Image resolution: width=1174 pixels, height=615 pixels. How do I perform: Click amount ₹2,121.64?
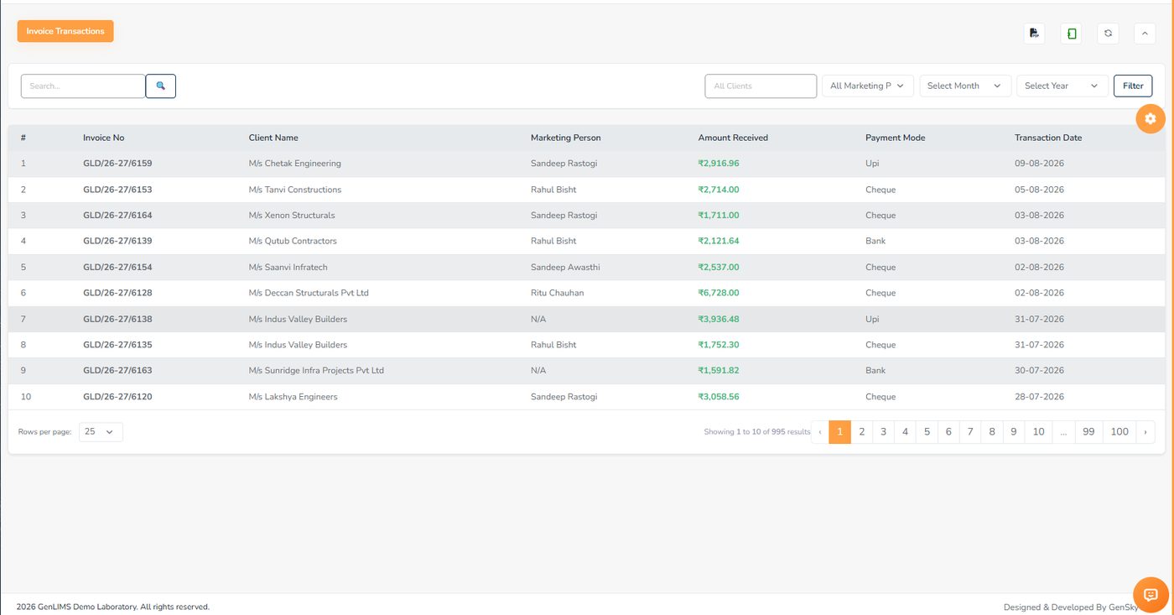coord(719,241)
